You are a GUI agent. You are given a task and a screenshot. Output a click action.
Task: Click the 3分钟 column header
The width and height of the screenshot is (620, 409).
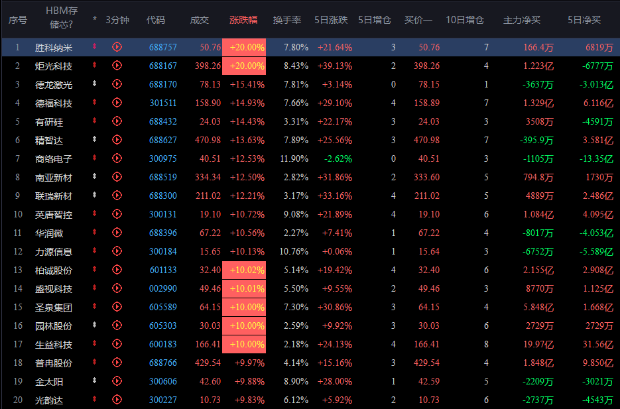tap(117, 20)
